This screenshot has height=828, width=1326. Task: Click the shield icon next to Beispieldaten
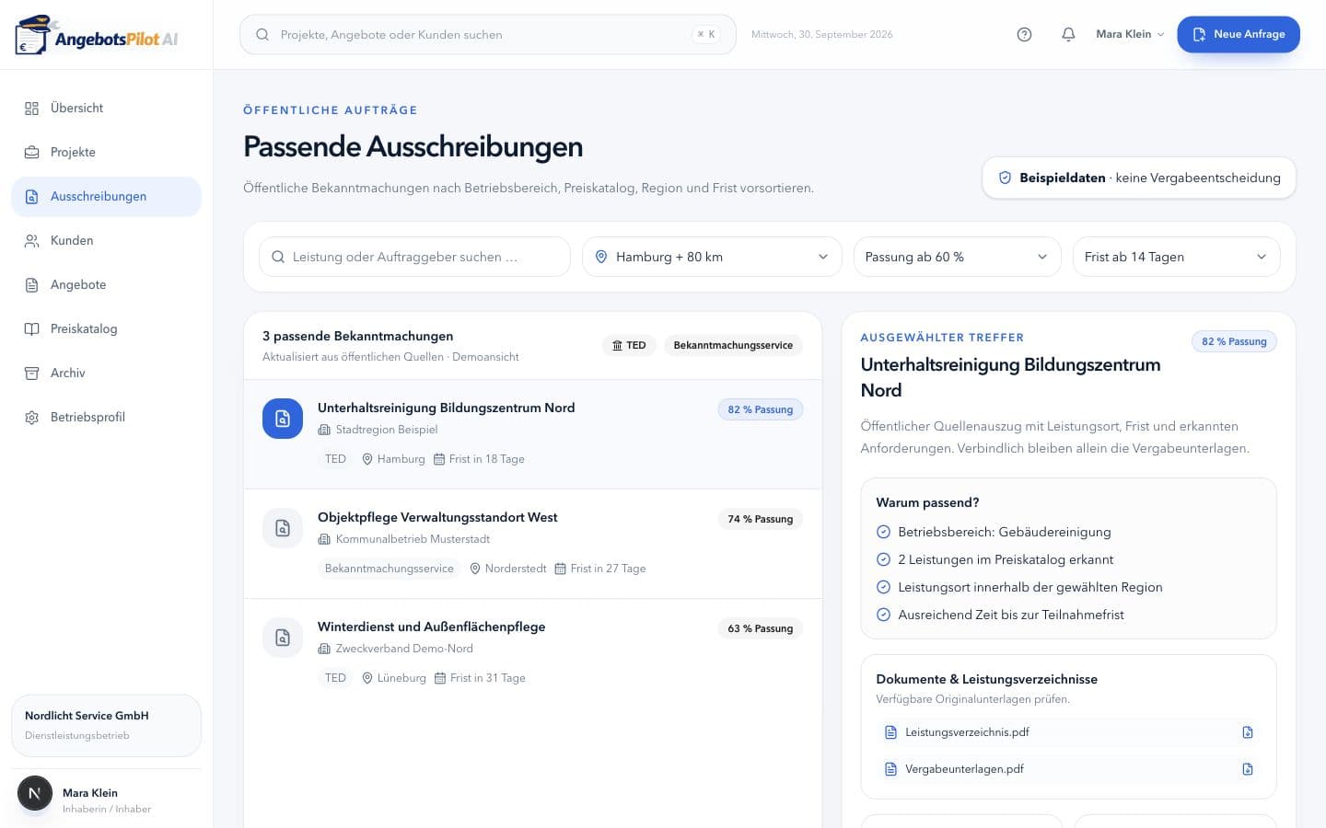pos(1005,178)
